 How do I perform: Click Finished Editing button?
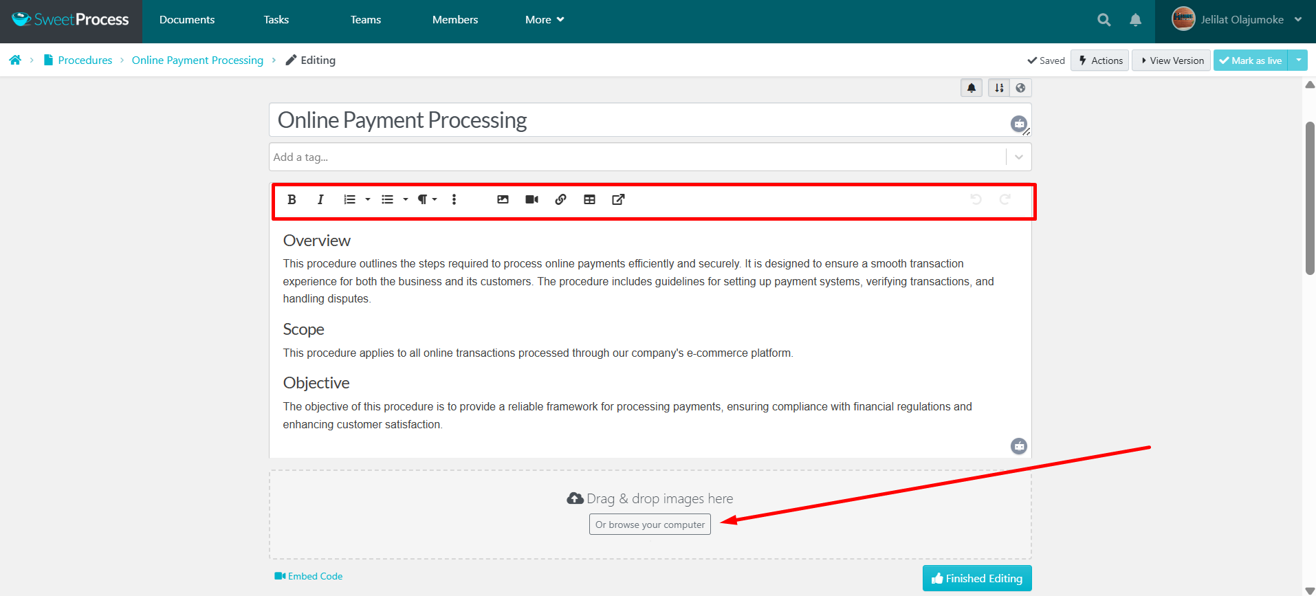(977, 579)
